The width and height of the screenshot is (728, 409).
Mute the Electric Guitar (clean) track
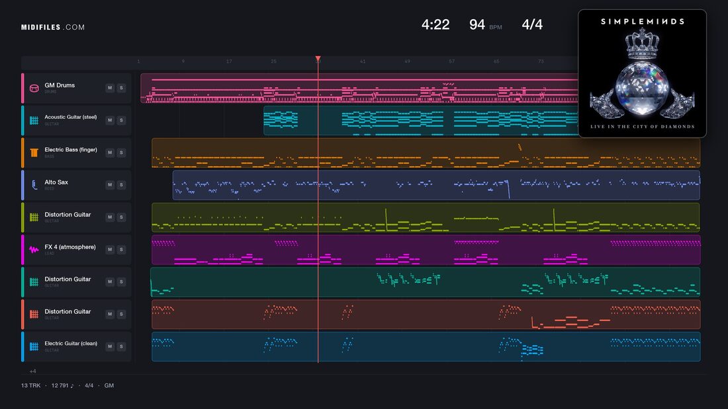coord(110,346)
